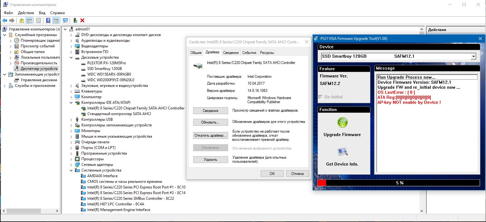Click the Forward arrow in the toolbar
The image size is (486, 222).
(x=12, y=20)
